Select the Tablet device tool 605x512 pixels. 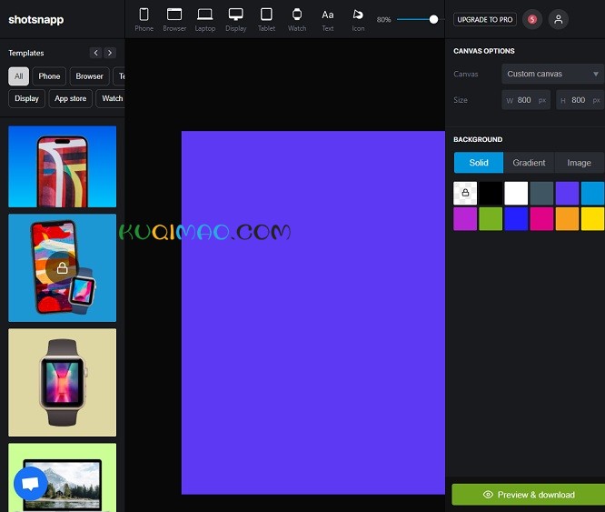click(x=266, y=20)
